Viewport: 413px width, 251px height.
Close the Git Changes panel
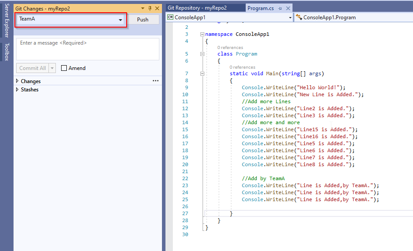pos(157,8)
